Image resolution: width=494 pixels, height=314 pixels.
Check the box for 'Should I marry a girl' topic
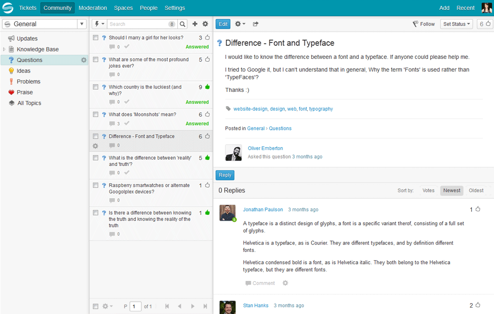coord(95,38)
